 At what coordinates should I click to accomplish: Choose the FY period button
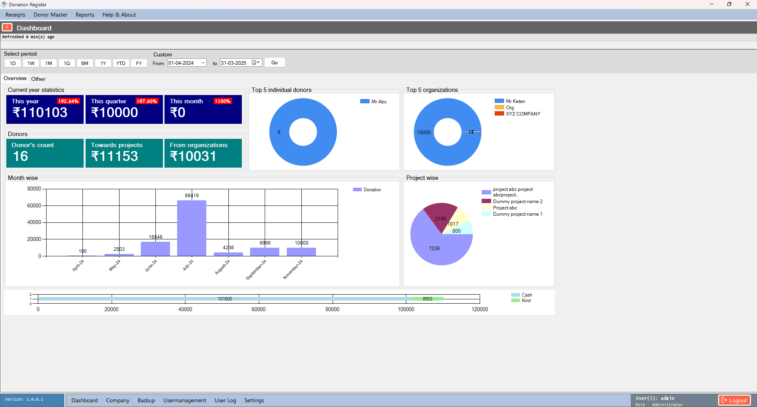coord(139,63)
